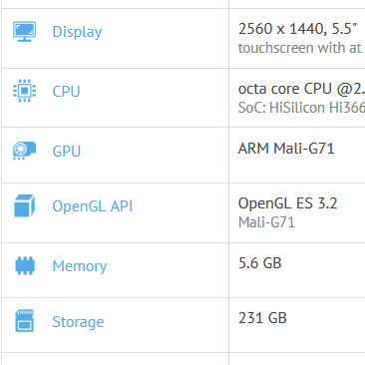Open the GPU label link
The width and height of the screenshot is (365, 365).
point(67,152)
